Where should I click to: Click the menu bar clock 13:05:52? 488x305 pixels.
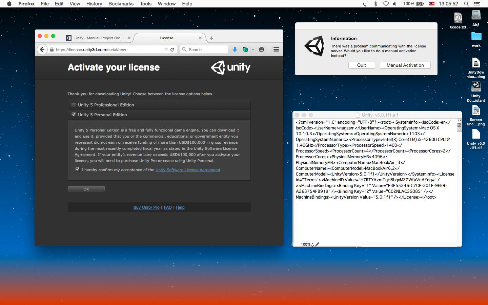448,4
